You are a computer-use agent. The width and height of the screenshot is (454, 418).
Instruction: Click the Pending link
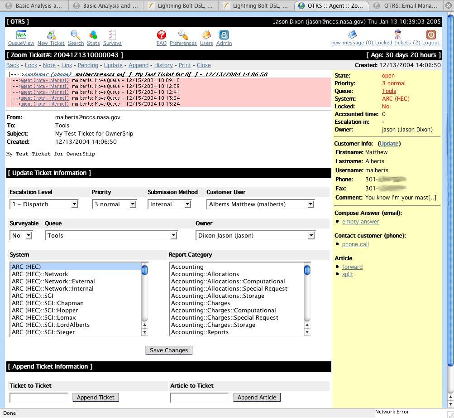[88, 65]
